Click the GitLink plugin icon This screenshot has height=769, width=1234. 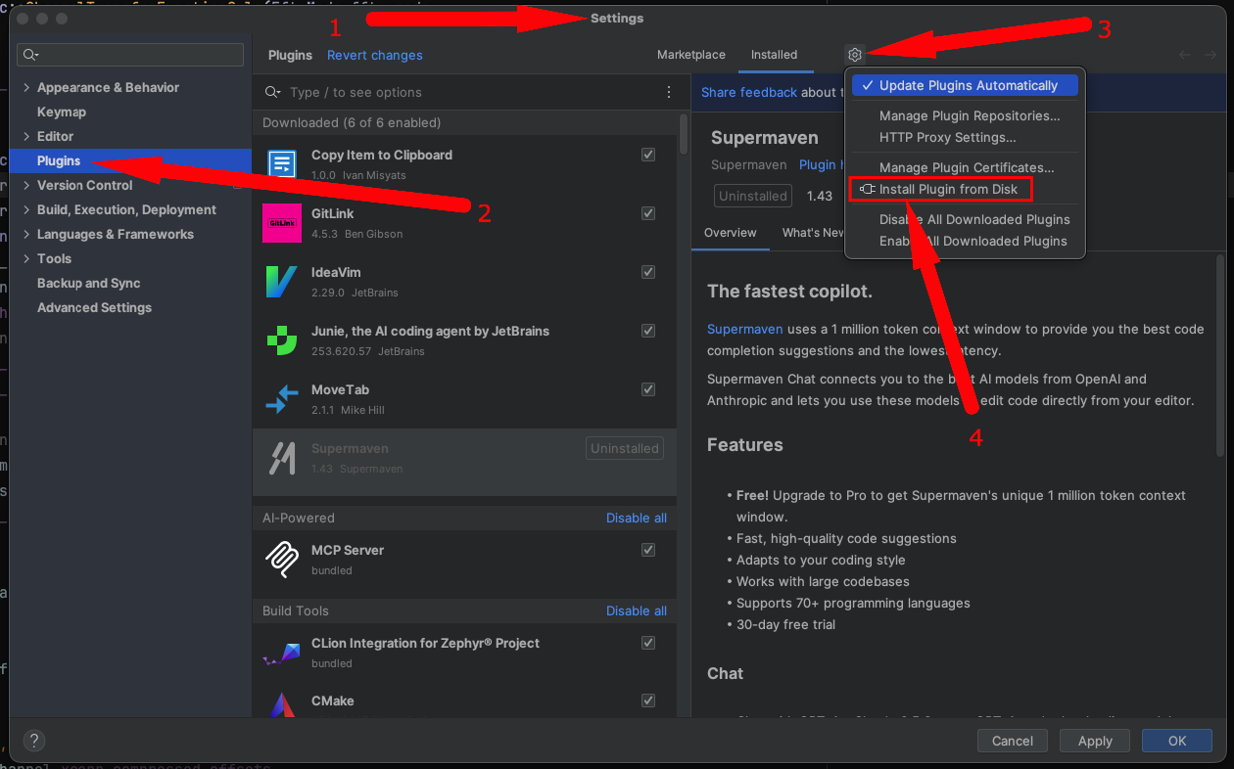(x=282, y=223)
